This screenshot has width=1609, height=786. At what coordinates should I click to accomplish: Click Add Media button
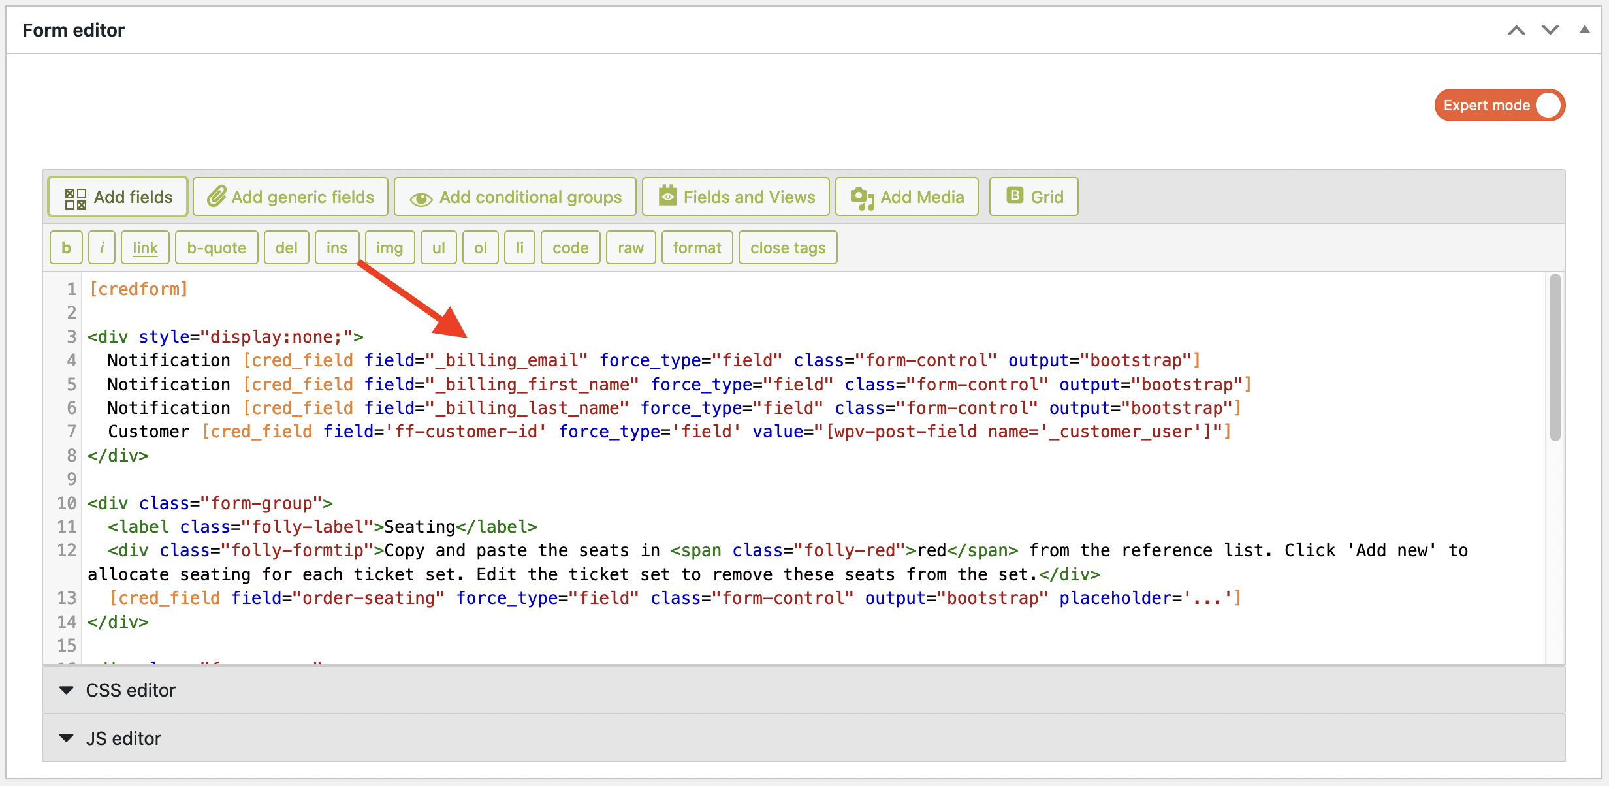coord(907,196)
